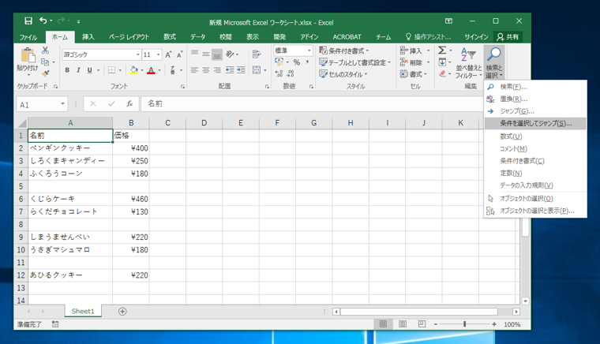Switch to Page Layout view in status bar

(403, 324)
